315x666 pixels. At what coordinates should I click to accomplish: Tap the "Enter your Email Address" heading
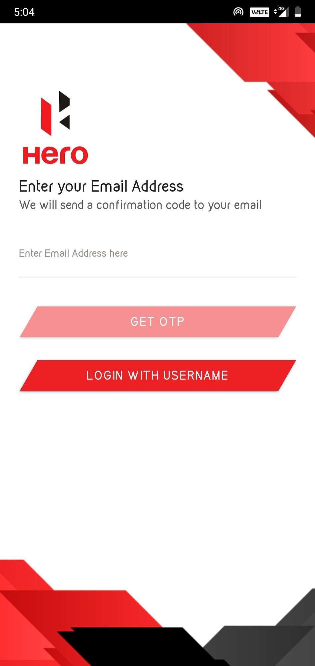pos(101,186)
